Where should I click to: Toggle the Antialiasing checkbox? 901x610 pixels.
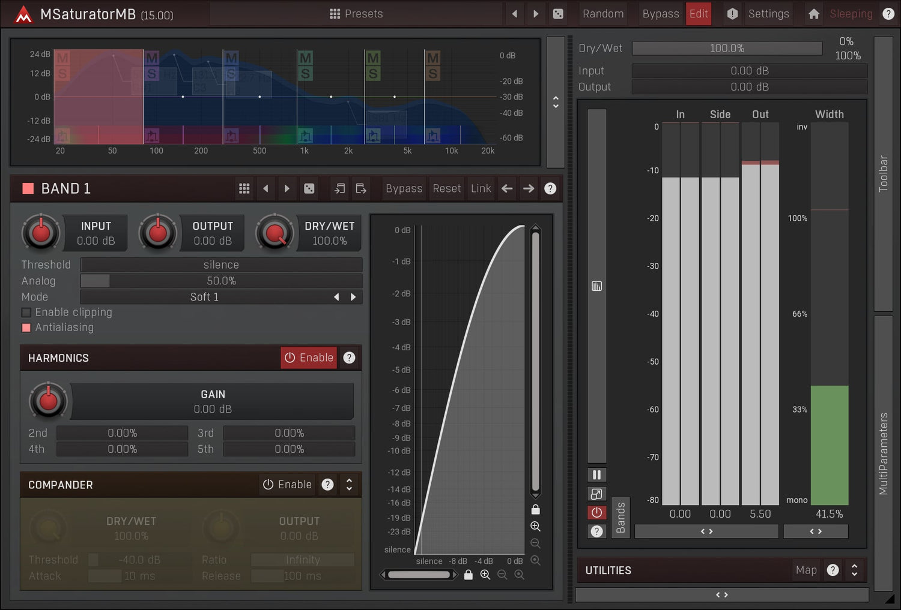point(26,327)
